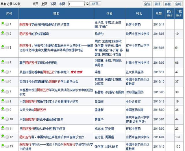Open article 中医阴阳五行理论中诸命题的性质
This screenshot has width=185, height=151.
(42, 119)
